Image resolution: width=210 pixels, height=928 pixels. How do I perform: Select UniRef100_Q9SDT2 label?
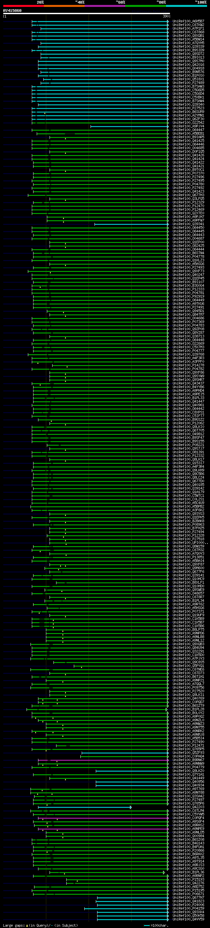188,54
